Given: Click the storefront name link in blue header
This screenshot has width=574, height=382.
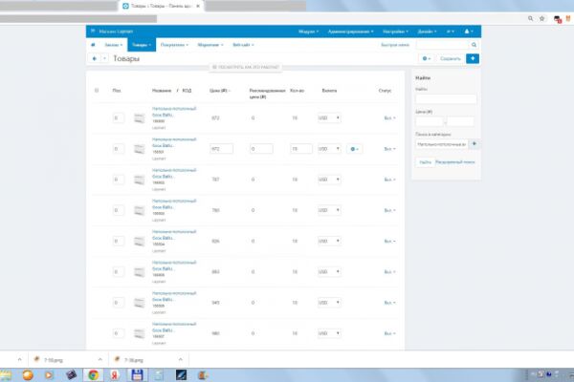Looking at the screenshot, I should (116, 32).
